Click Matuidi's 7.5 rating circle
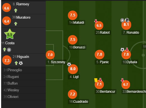Image resolution: width=146 pixels, height=108 pixels. tap(73, 15)
